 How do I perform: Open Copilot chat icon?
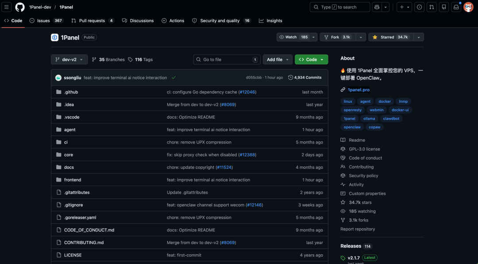[x=377, y=7]
